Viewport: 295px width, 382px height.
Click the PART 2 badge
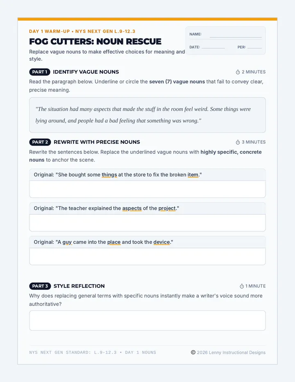click(x=40, y=142)
